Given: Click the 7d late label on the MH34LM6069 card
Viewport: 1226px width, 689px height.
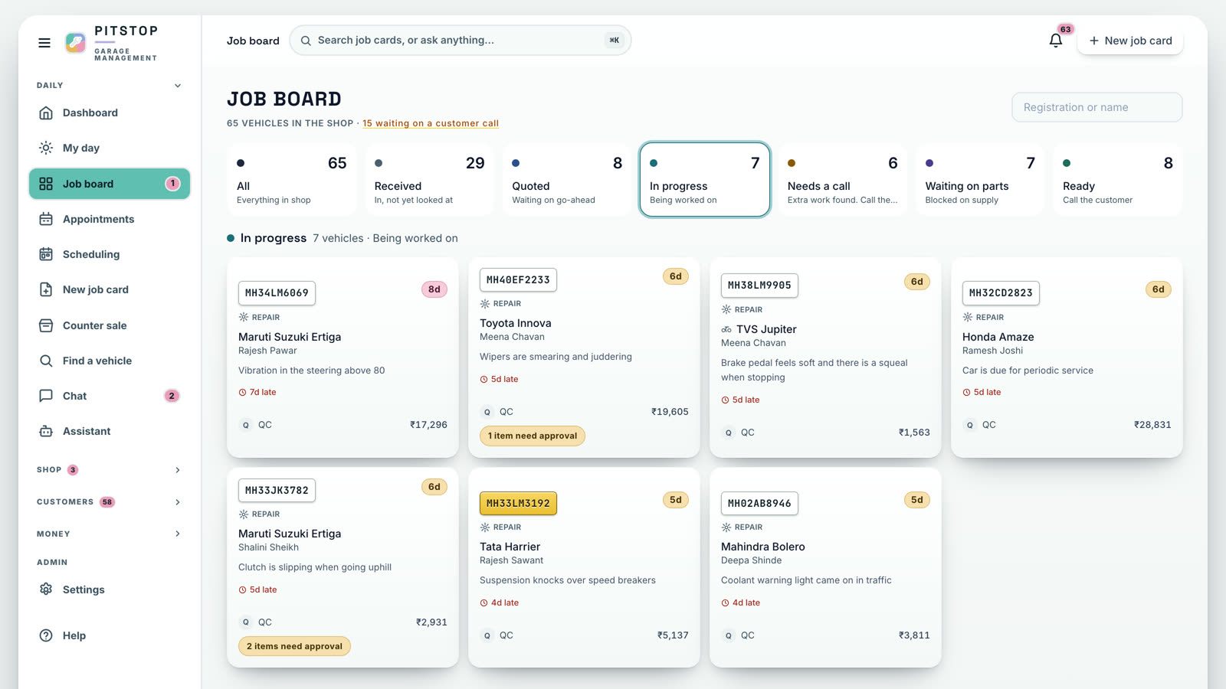Looking at the screenshot, I should coord(257,392).
